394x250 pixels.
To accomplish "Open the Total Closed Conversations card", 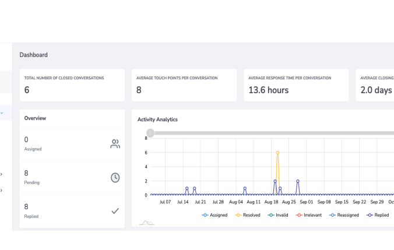I will (x=72, y=85).
